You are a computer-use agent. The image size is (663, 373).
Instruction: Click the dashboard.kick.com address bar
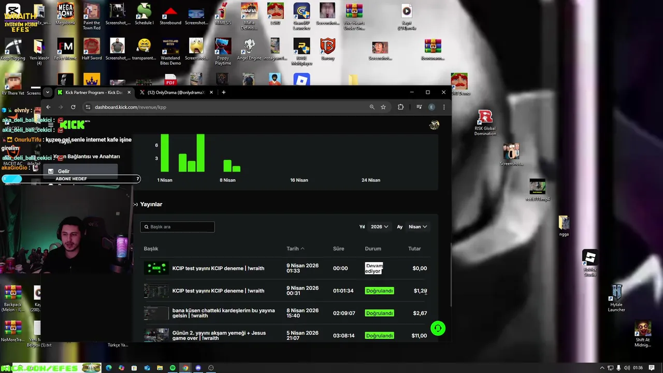[x=228, y=107]
